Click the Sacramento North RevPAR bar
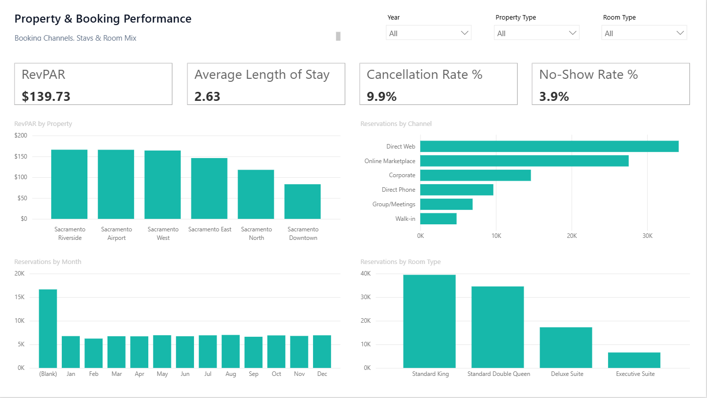Image resolution: width=707 pixels, height=398 pixels. pyautogui.click(x=256, y=194)
